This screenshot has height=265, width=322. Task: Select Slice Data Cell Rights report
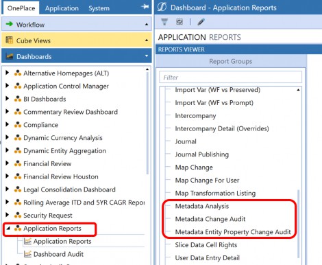(x=206, y=245)
